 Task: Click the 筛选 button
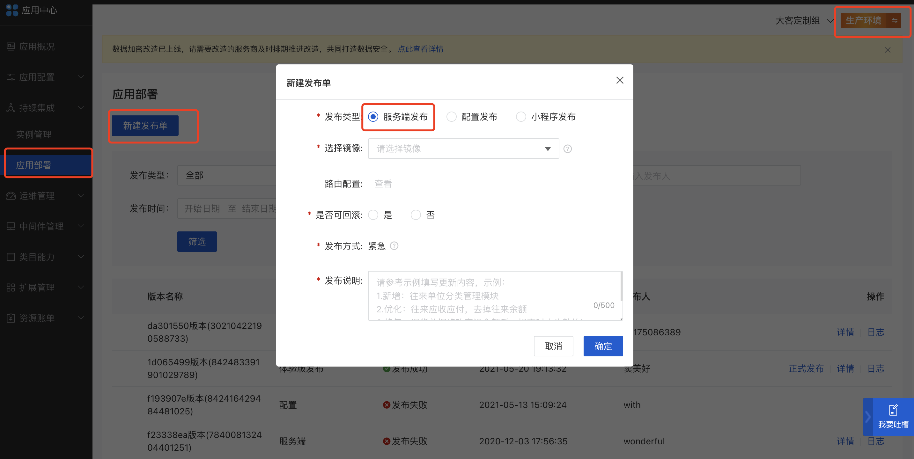(x=197, y=242)
